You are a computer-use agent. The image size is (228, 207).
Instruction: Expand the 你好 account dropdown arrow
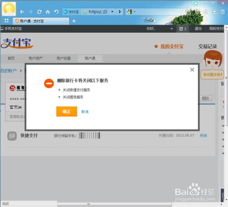point(171,29)
